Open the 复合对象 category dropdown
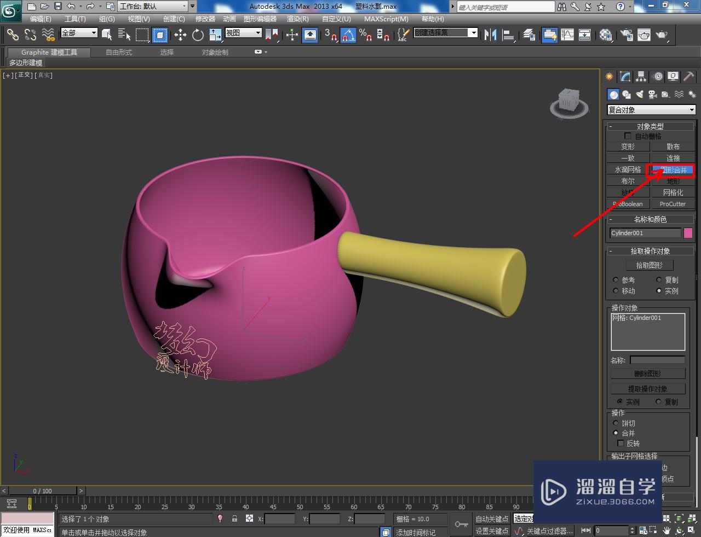This screenshot has width=701, height=537. pos(651,110)
